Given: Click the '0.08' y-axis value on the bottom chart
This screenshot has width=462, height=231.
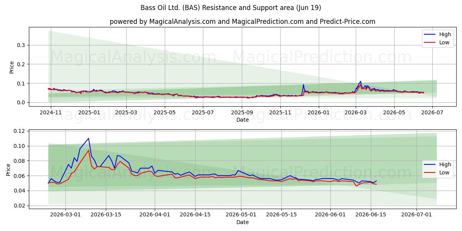Looking at the screenshot, I should 20,161.
